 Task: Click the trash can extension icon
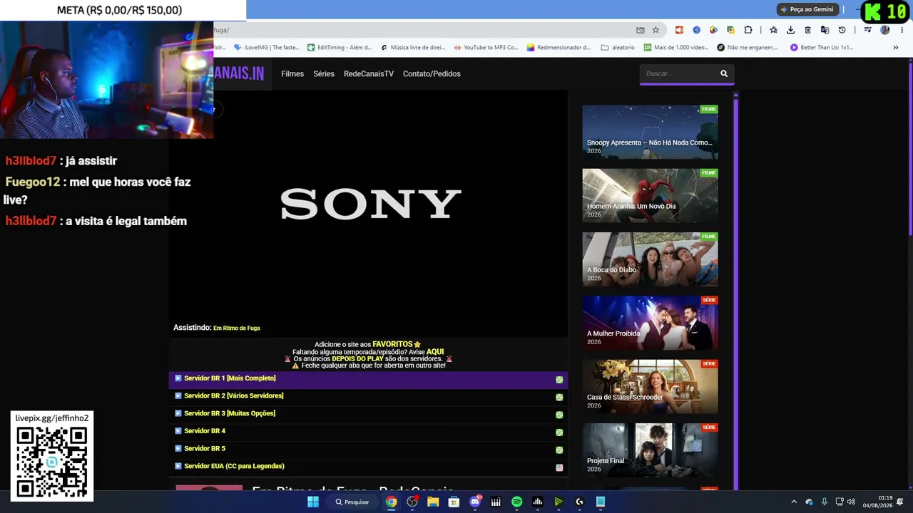[x=807, y=30]
